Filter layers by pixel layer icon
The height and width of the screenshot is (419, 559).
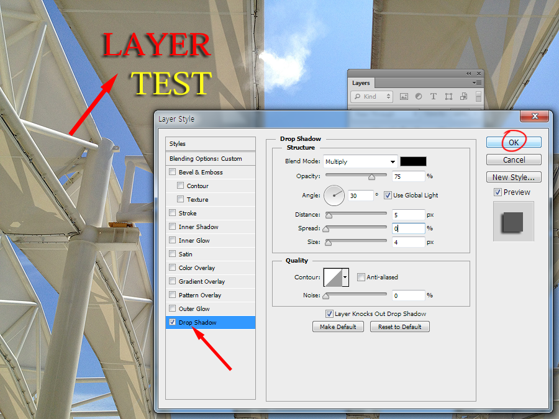coord(404,97)
